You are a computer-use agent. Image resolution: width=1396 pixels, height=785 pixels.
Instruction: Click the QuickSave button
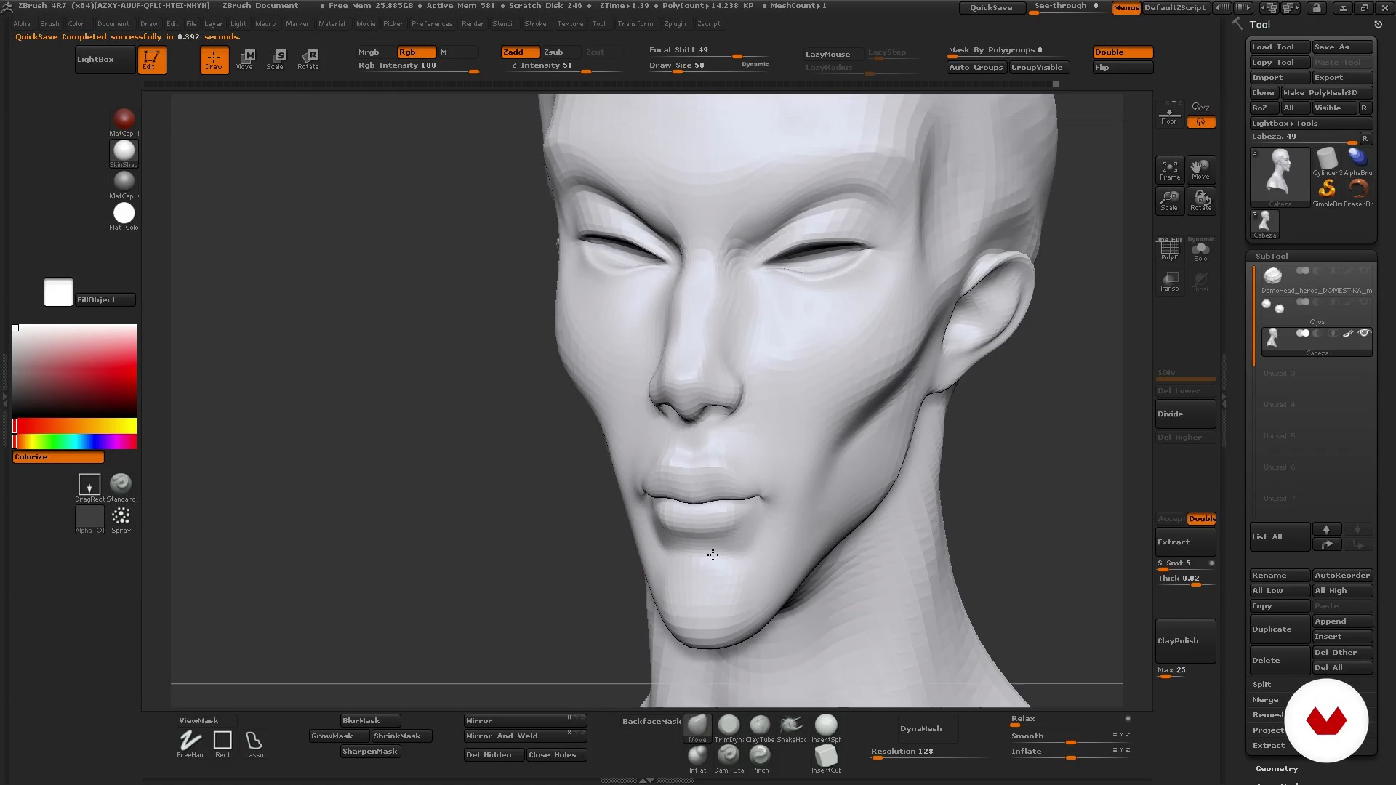tap(992, 8)
